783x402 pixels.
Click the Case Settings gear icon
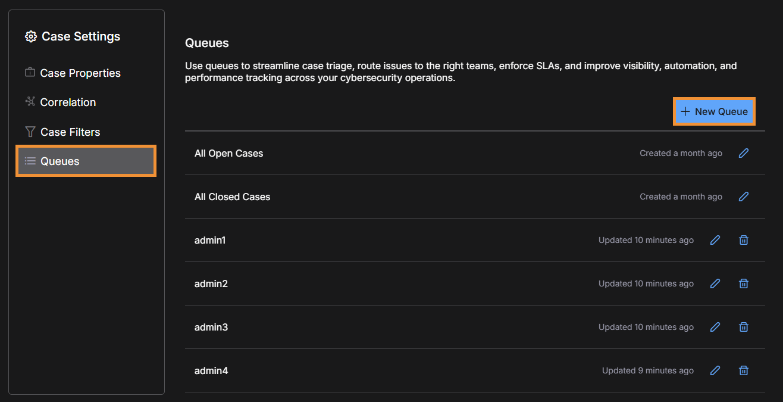click(x=30, y=37)
